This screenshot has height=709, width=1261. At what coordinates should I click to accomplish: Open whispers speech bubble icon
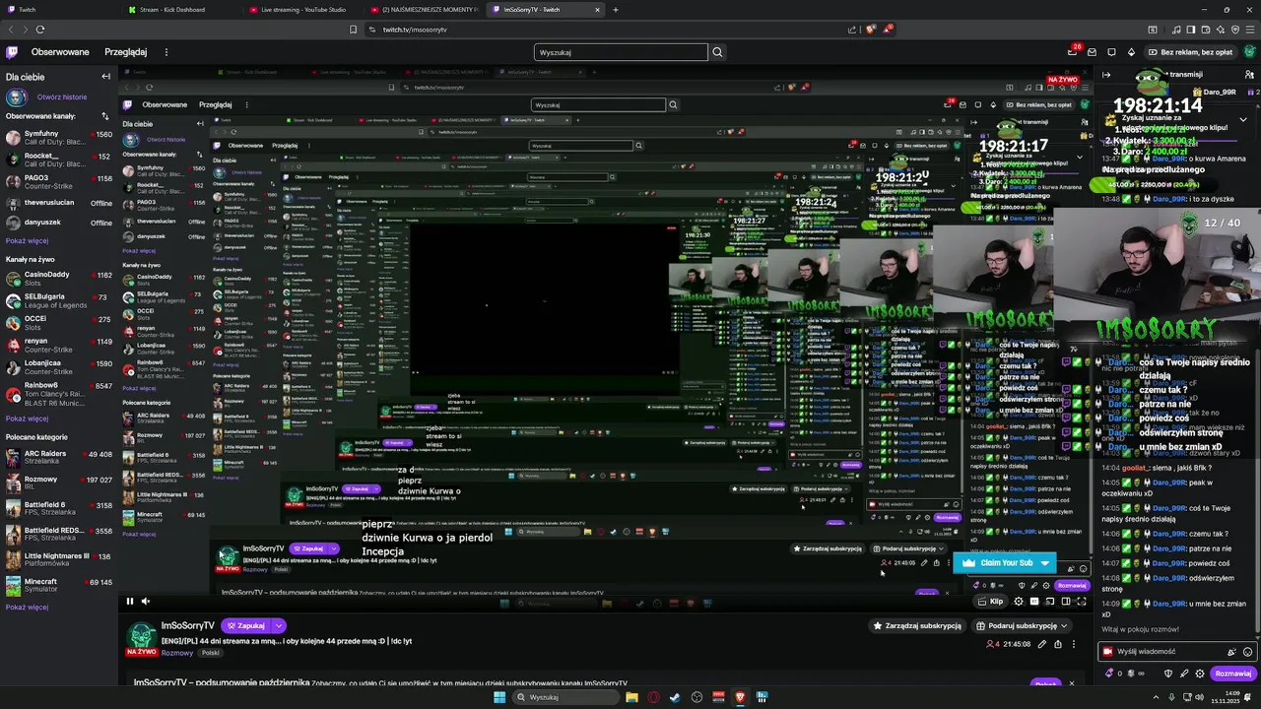click(1111, 52)
